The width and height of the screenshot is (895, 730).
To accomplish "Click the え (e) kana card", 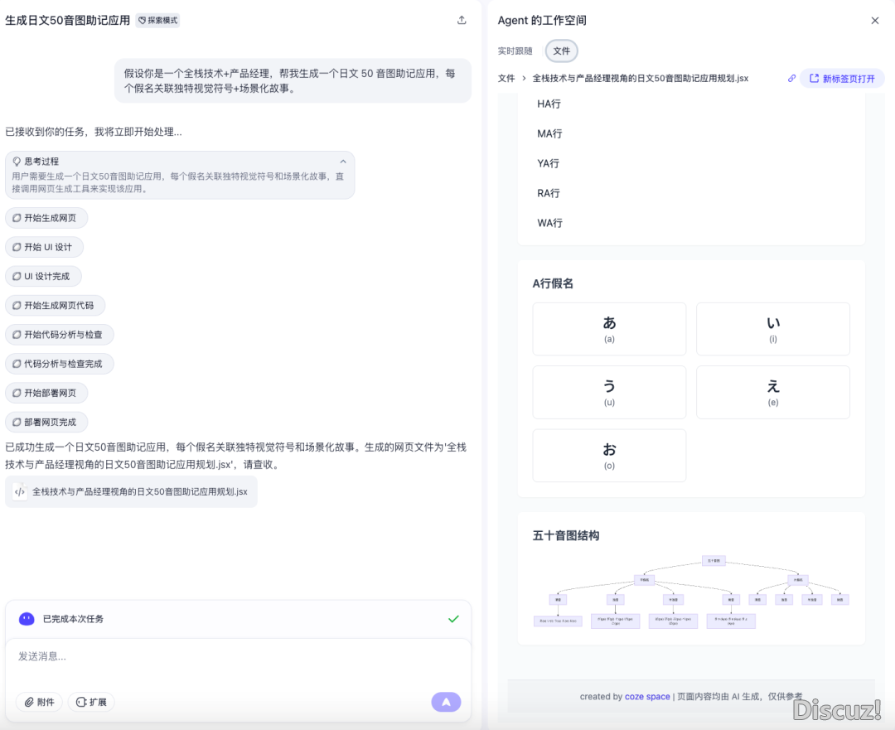I will point(773,392).
